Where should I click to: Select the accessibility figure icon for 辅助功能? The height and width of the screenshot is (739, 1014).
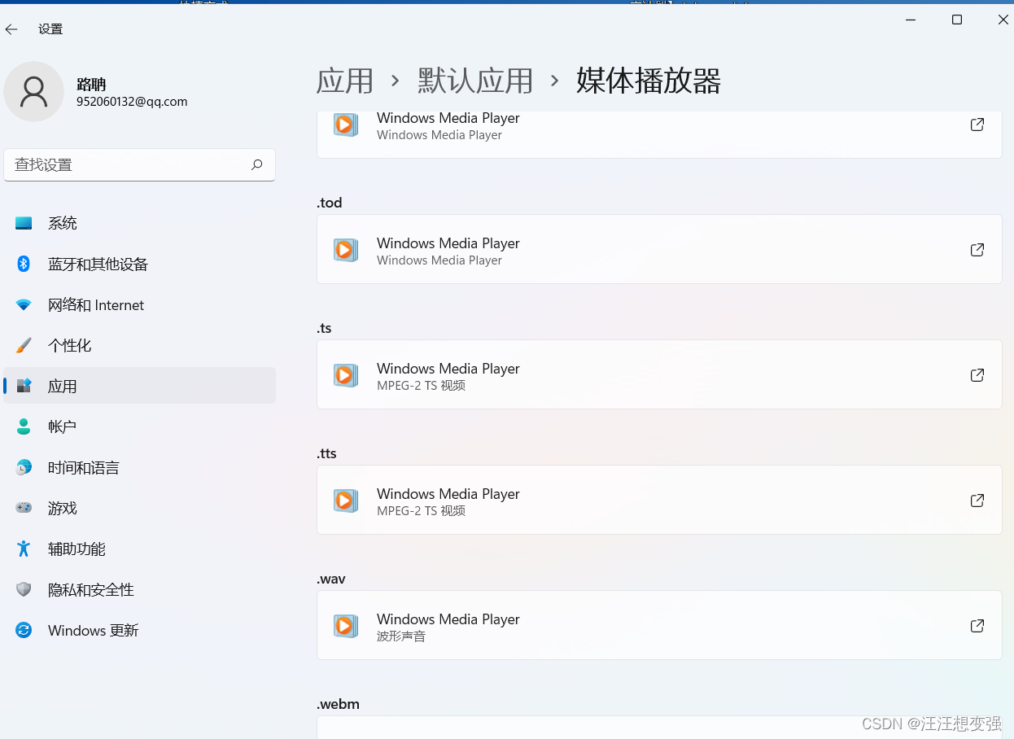pos(24,549)
